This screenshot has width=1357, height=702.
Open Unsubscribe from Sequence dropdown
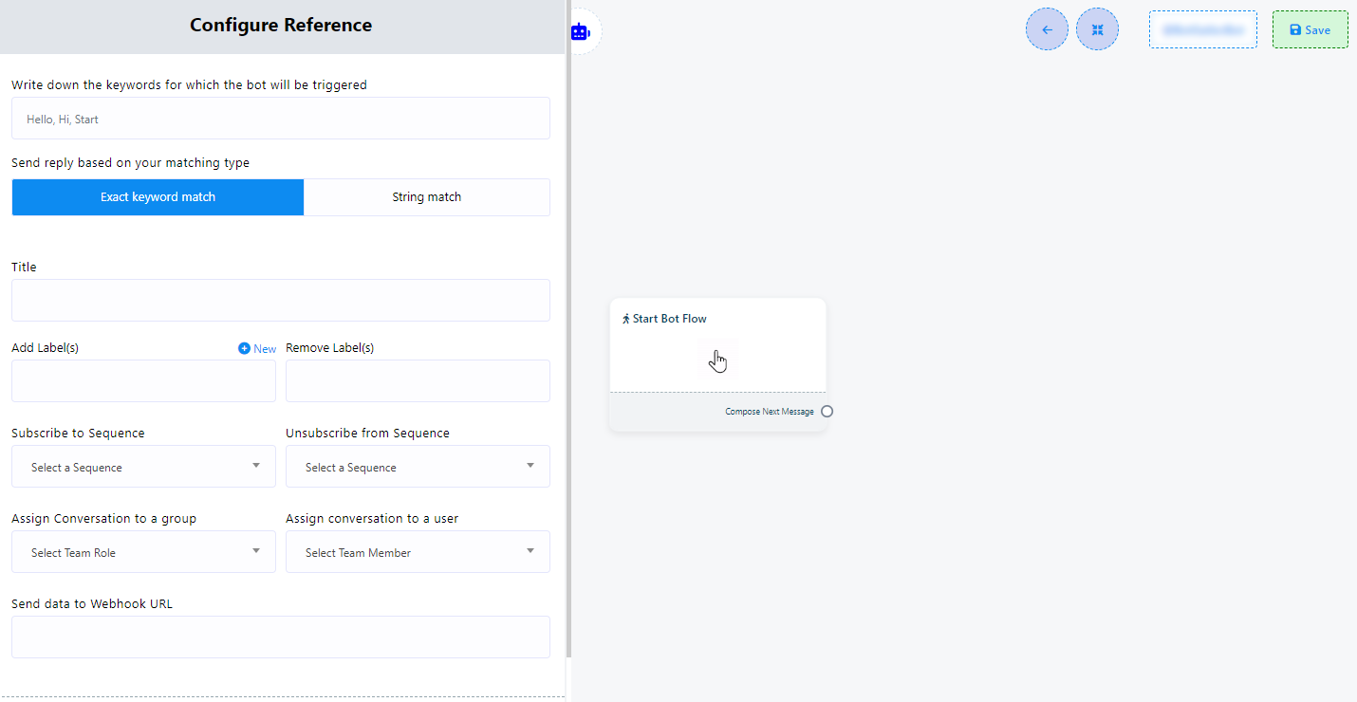point(418,467)
